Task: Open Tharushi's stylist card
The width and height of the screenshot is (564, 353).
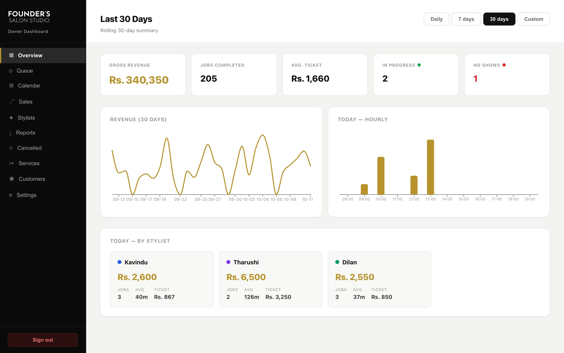Action: (270, 279)
